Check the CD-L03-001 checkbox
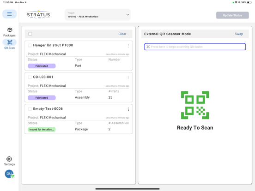The width and height of the screenshot is (255, 191). point(30,77)
